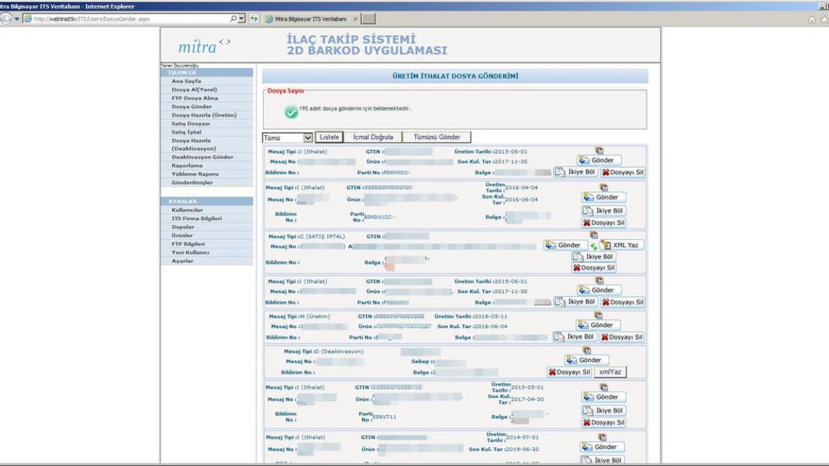Select Dosya Gönder in the sidebar
Image resolution: width=829 pixels, height=466 pixels.
(191, 107)
